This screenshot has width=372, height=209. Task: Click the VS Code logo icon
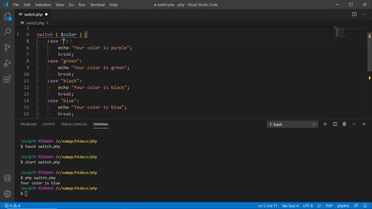click(x=6, y=5)
